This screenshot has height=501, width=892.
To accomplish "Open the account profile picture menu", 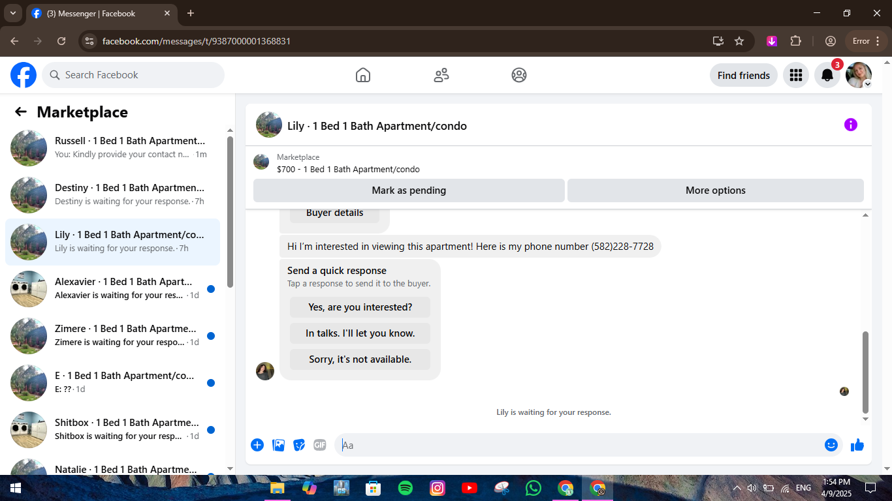I will [859, 75].
